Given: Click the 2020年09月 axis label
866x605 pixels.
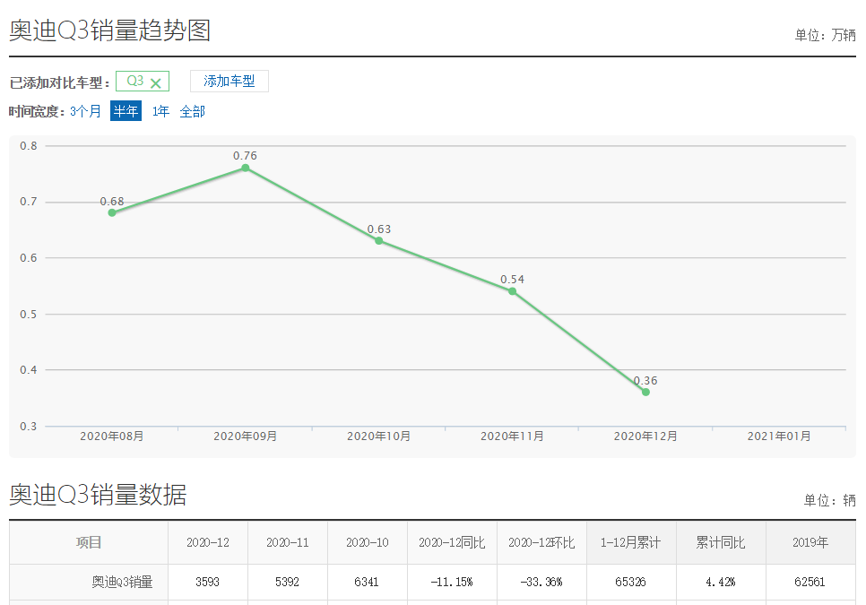Looking at the screenshot, I should 246,436.
